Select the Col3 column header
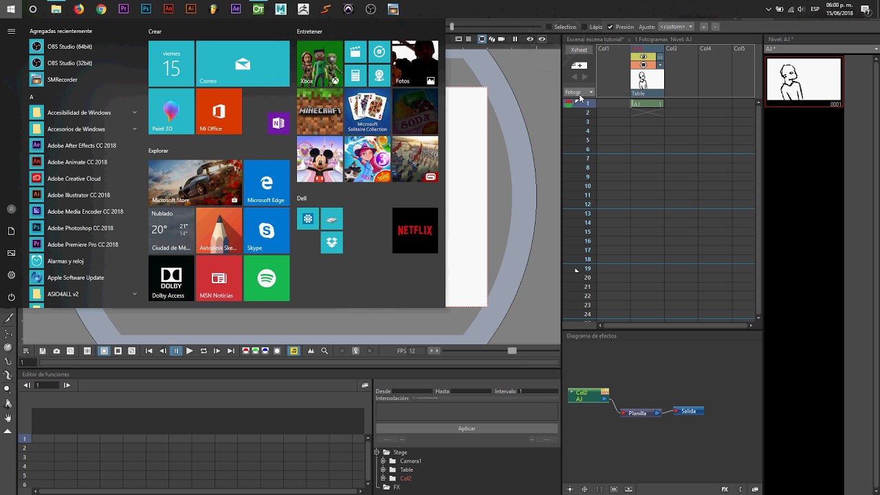The image size is (880, 495). point(681,49)
